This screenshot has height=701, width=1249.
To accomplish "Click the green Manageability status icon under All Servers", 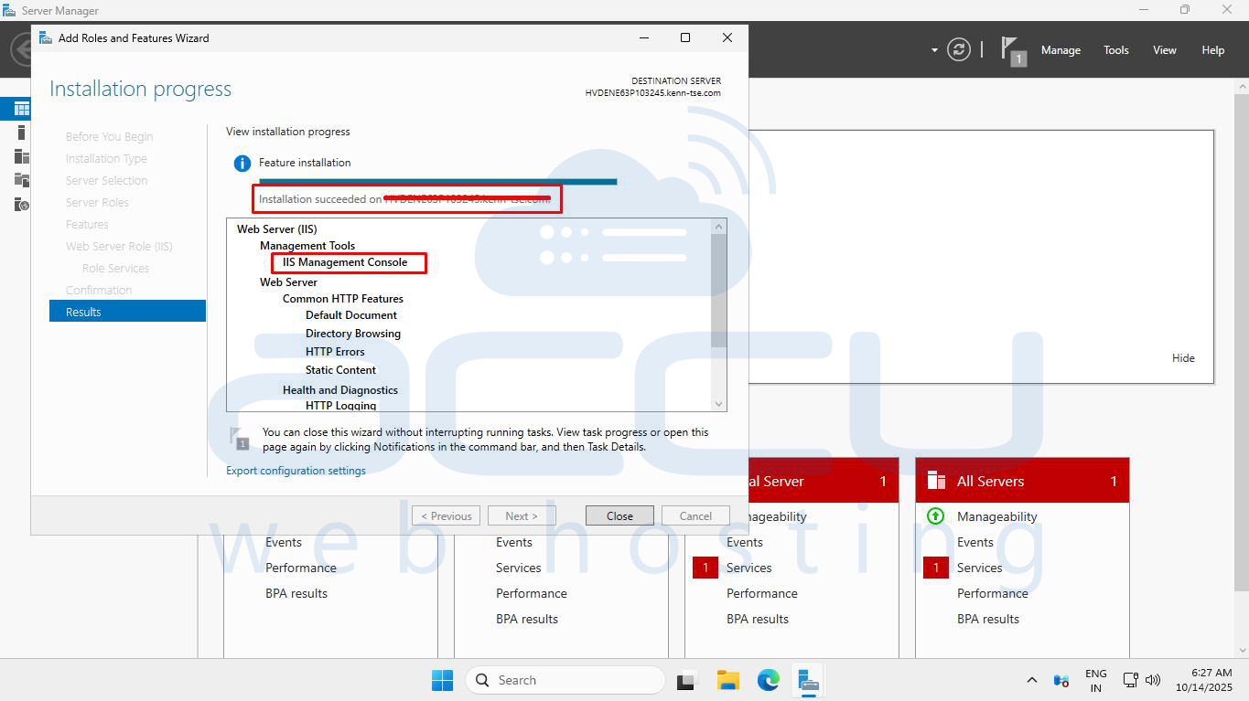I will pyautogui.click(x=935, y=516).
